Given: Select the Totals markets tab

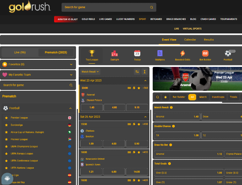Looking at the screenshot, I should pyautogui.click(x=233, y=97).
